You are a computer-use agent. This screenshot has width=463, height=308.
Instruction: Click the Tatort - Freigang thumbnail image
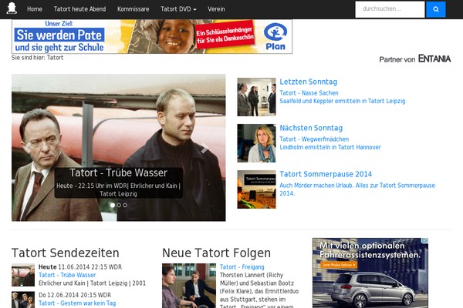189,286
